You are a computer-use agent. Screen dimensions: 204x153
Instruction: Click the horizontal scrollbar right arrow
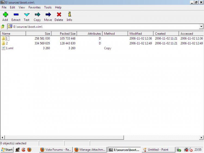coord(202,138)
